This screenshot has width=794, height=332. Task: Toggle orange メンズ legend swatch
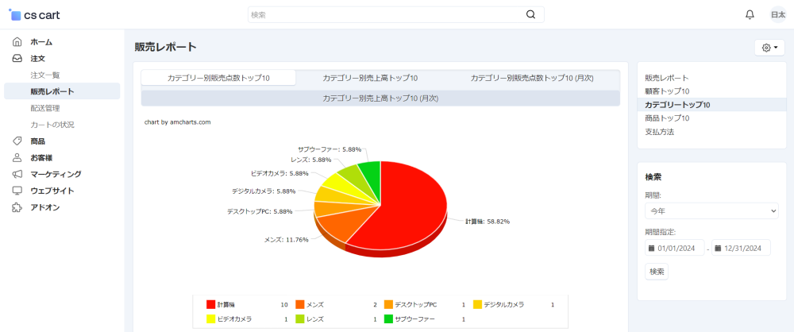[x=300, y=305]
